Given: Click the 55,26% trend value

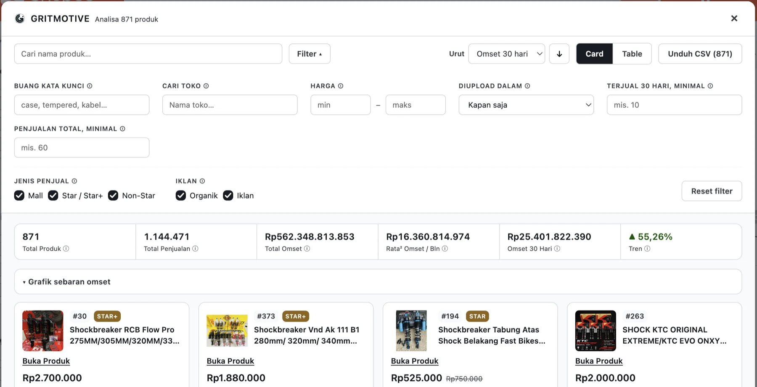Looking at the screenshot, I should pos(655,237).
